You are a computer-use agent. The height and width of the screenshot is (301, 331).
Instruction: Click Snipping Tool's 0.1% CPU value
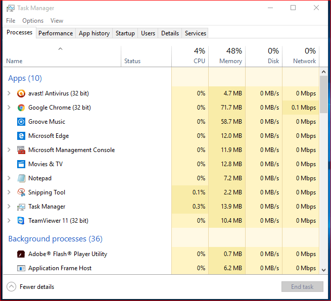199,192
